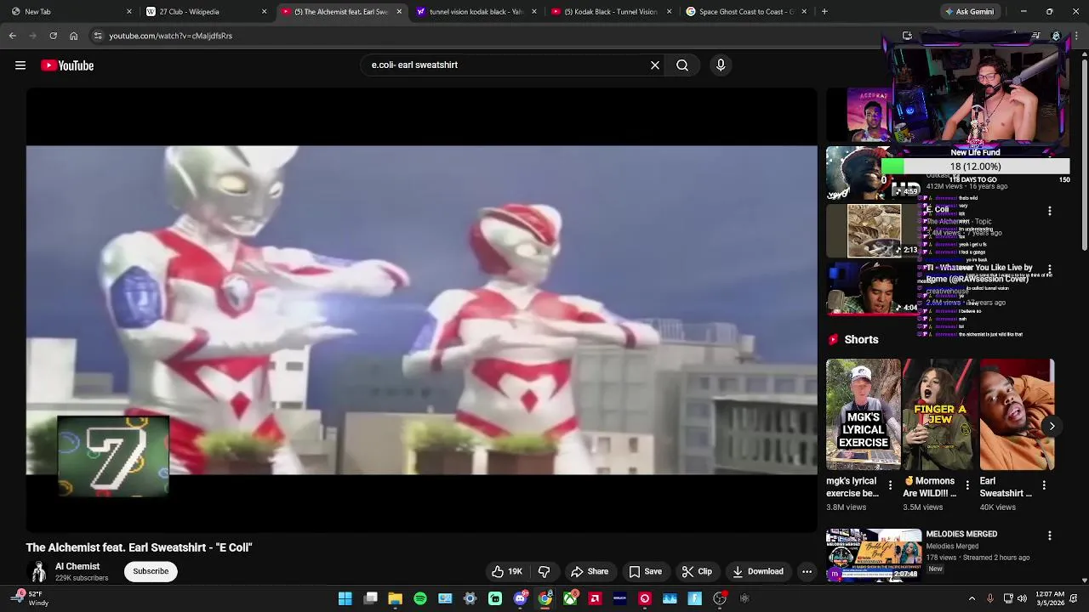Create a Clip of this video
This screenshot has height=612, width=1089.
(697, 571)
